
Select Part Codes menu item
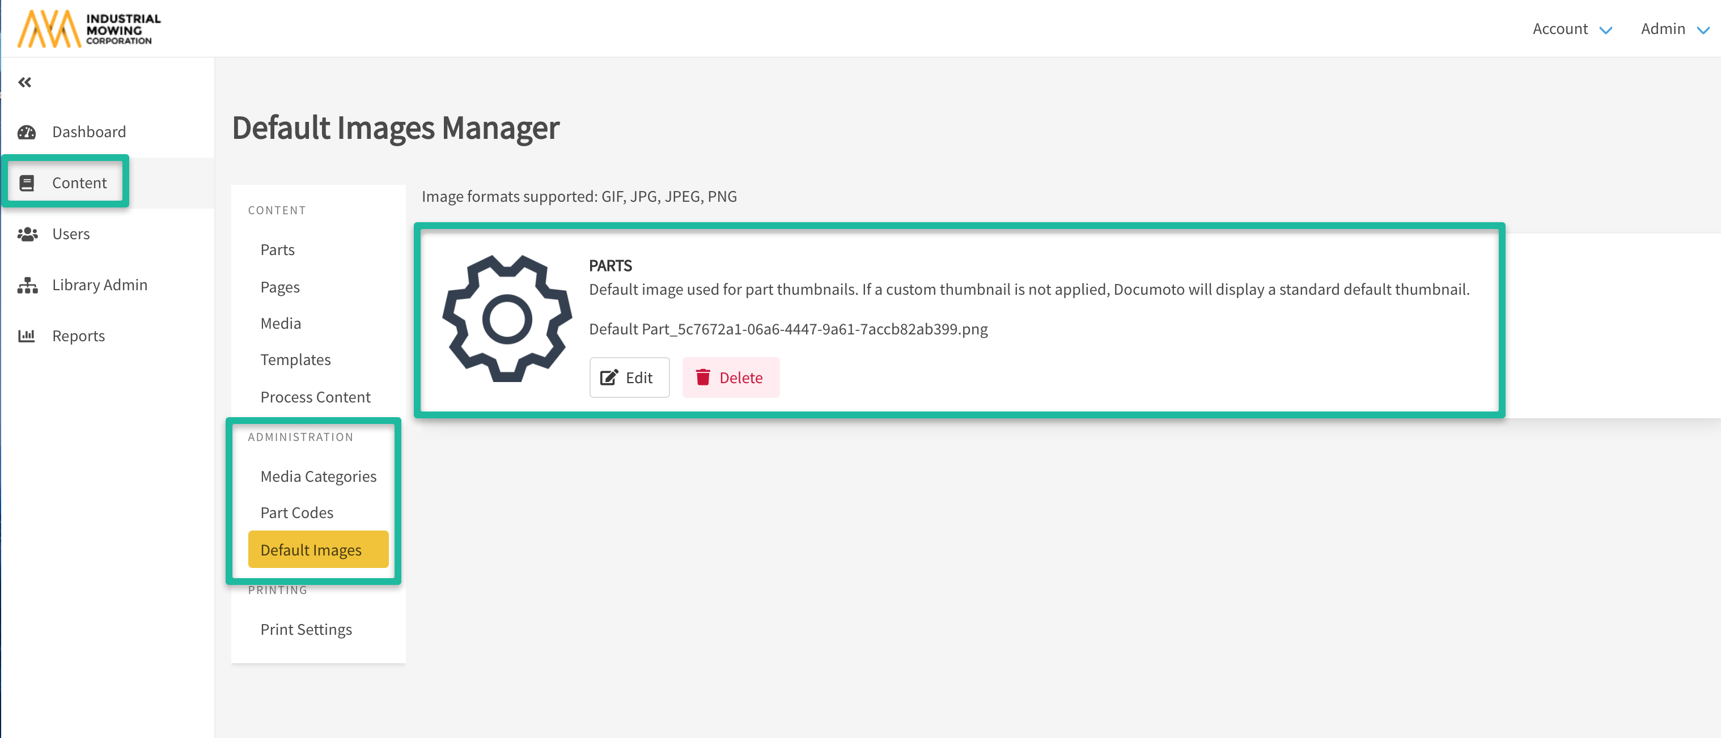[296, 513]
